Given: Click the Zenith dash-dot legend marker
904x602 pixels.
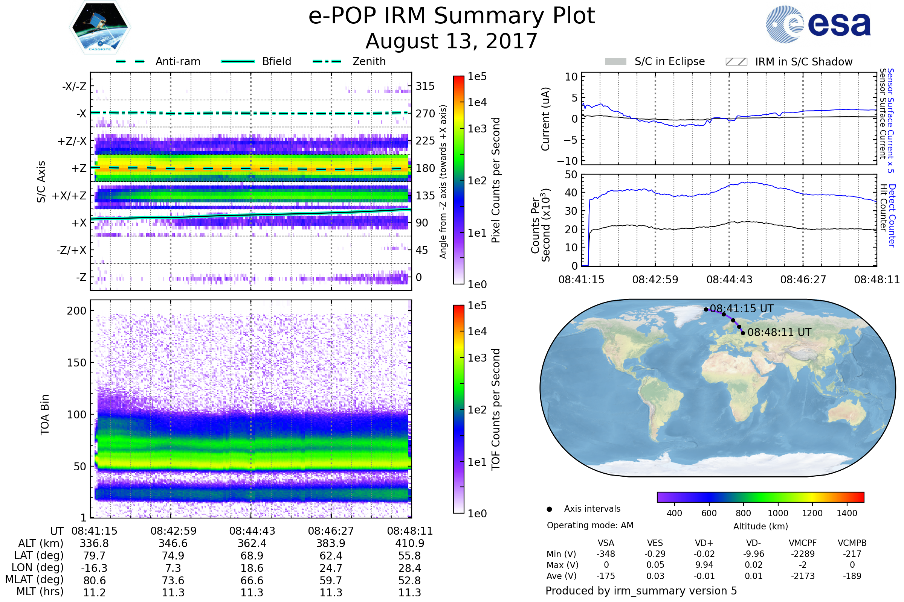Looking at the screenshot, I should [x=327, y=61].
